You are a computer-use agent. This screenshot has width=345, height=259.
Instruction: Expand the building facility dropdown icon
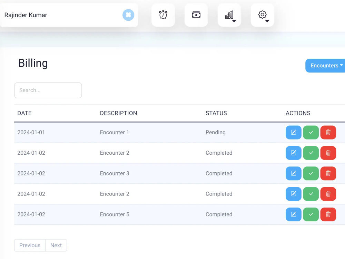click(x=229, y=15)
